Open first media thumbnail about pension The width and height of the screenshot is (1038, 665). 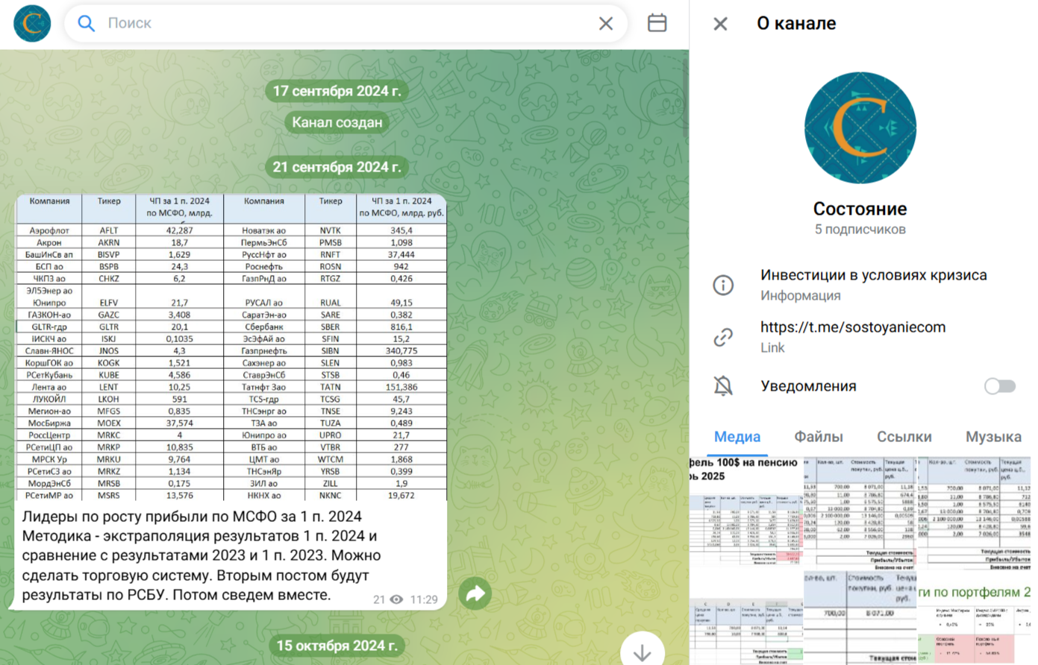point(745,513)
